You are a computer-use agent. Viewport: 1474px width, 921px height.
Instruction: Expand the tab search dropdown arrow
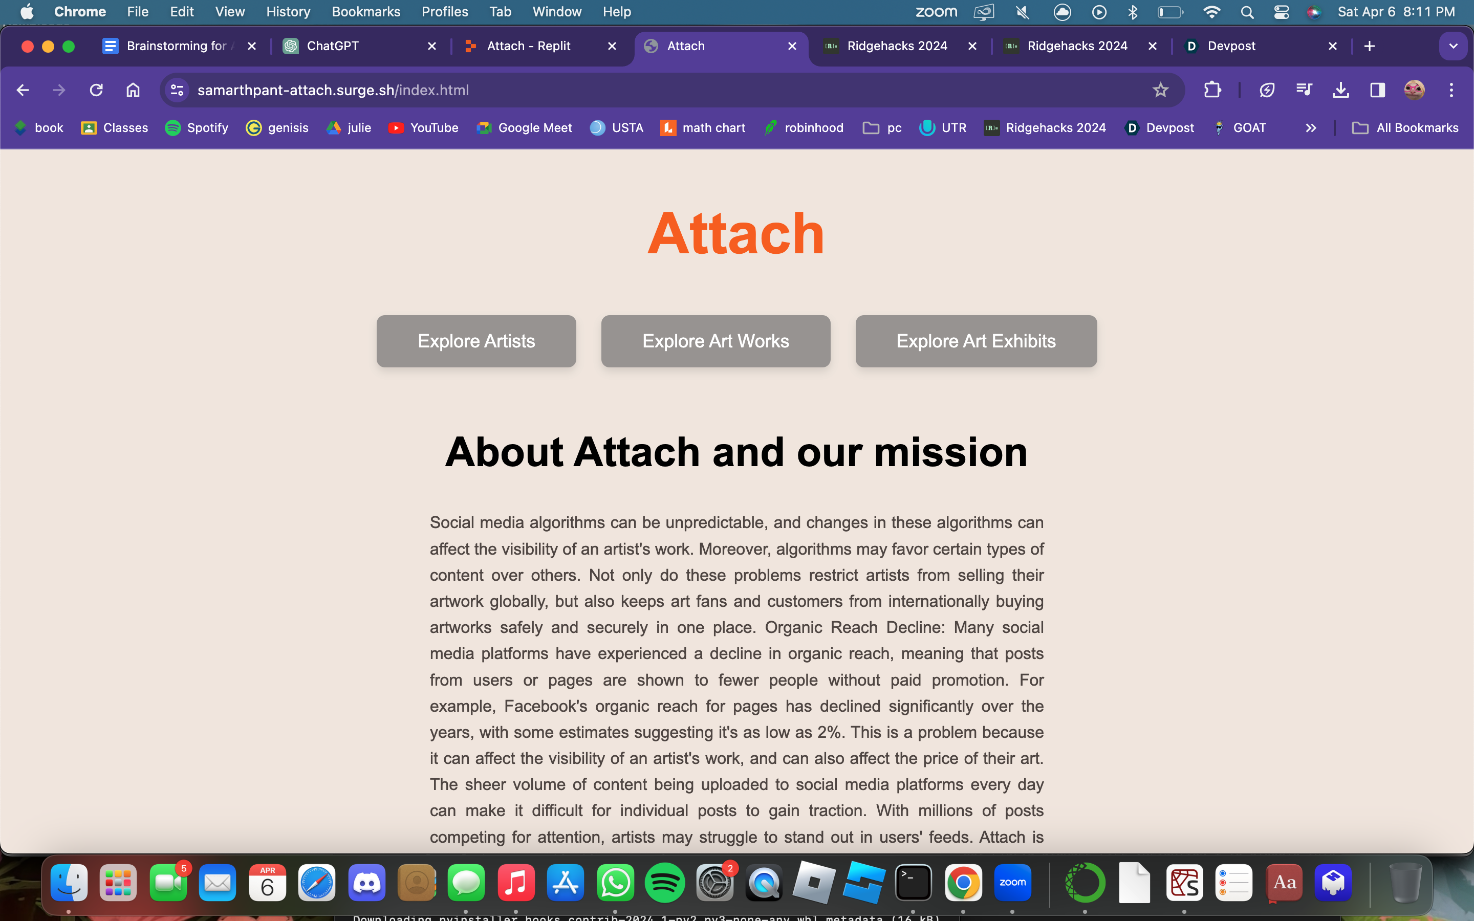pyautogui.click(x=1453, y=46)
